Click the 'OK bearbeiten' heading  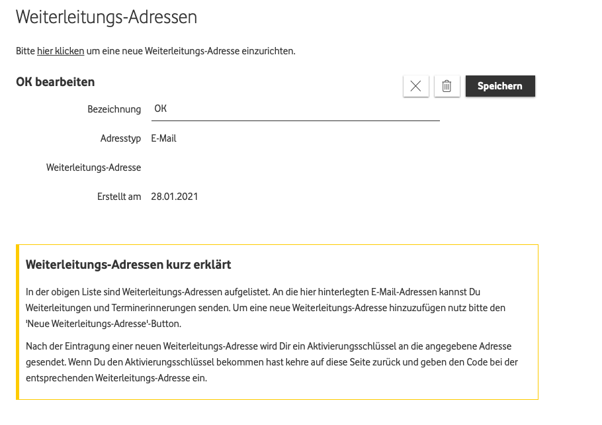point(55,82)
